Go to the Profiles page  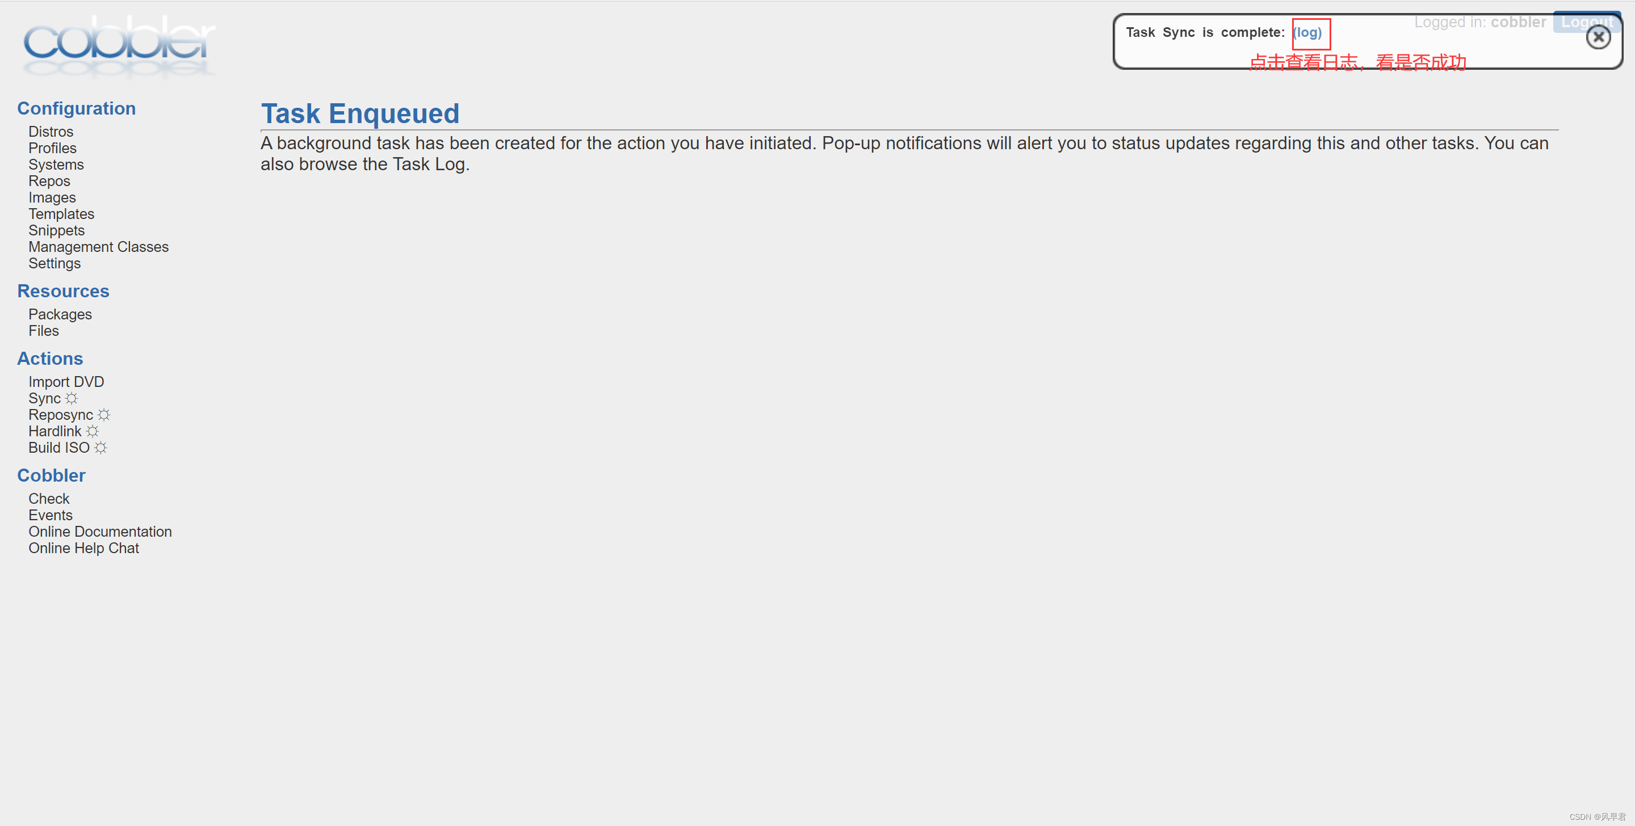click(52, 148)
